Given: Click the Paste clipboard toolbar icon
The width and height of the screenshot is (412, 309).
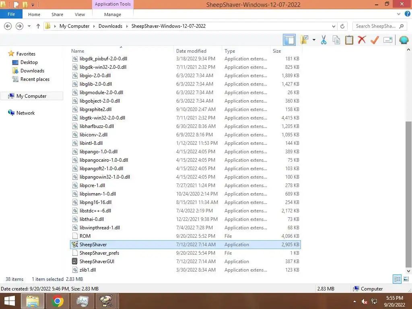Looking at the screenshot, I should 349,40.
